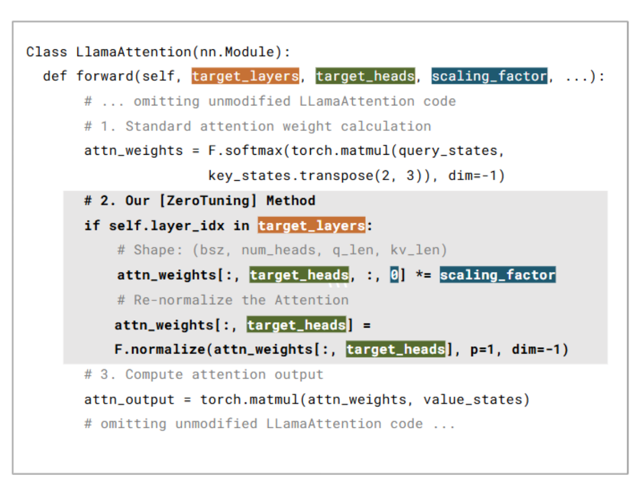Click the orange target_layers parameter in forward signature
The height and width of the screenshot is (488, 637).
245,76
